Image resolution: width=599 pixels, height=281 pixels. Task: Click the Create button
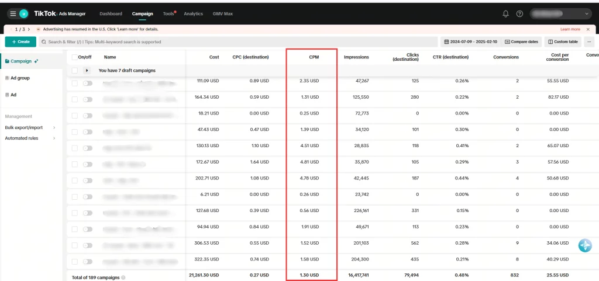click(20, 41)
